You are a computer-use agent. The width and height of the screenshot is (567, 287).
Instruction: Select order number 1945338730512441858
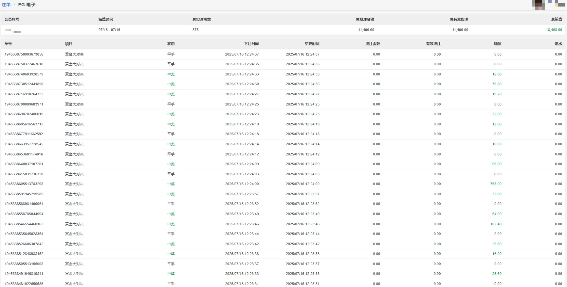coord(24,84)
